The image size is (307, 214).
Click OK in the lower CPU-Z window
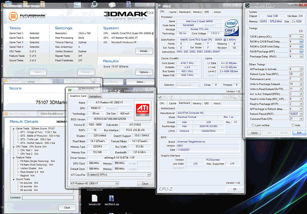click(x=235, y=189)
